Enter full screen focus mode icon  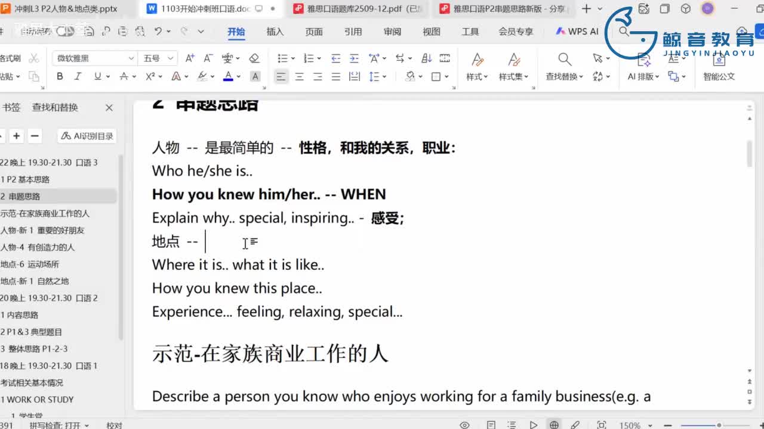coord(602,425)
